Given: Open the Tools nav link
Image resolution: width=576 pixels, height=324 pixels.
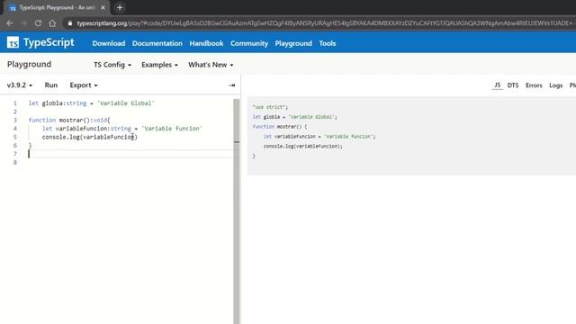Looking at the screenshot, I should [328, 43].
